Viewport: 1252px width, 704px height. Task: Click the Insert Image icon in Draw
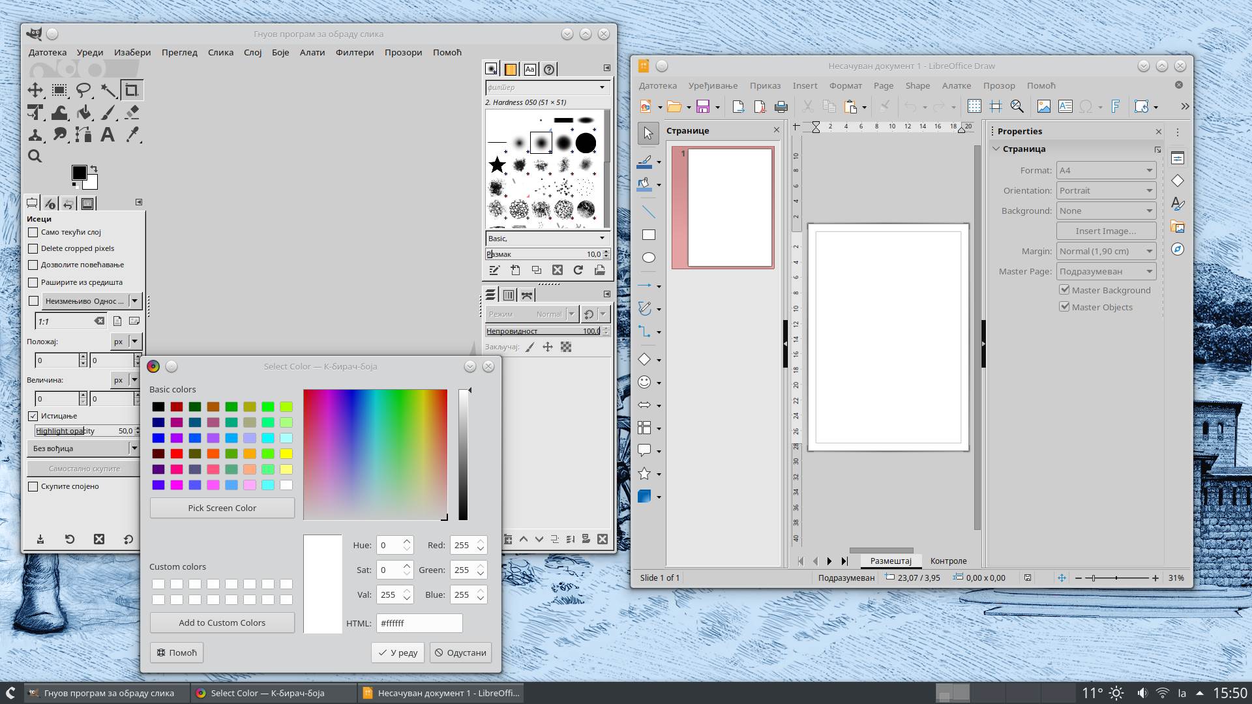pos(1043,106)
